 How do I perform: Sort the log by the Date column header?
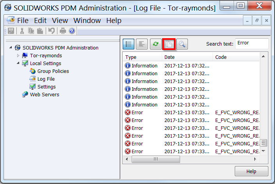(x=187, y=57)
